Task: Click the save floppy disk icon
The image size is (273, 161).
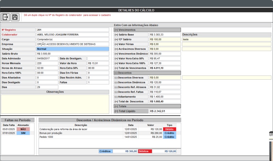Action: pyautogui.click(x=15, y=17)
